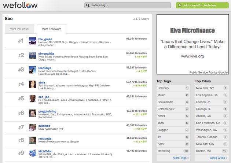The height and width of the screenshot is (163, 231).
Task: Open peteinoz profile avatar
Action: point(33,127)
